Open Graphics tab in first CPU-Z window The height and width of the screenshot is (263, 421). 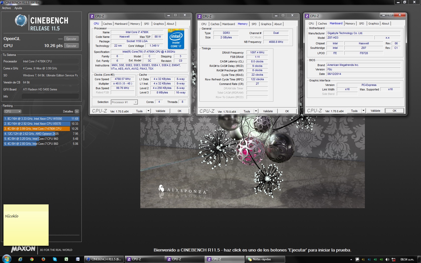[159, 24]
